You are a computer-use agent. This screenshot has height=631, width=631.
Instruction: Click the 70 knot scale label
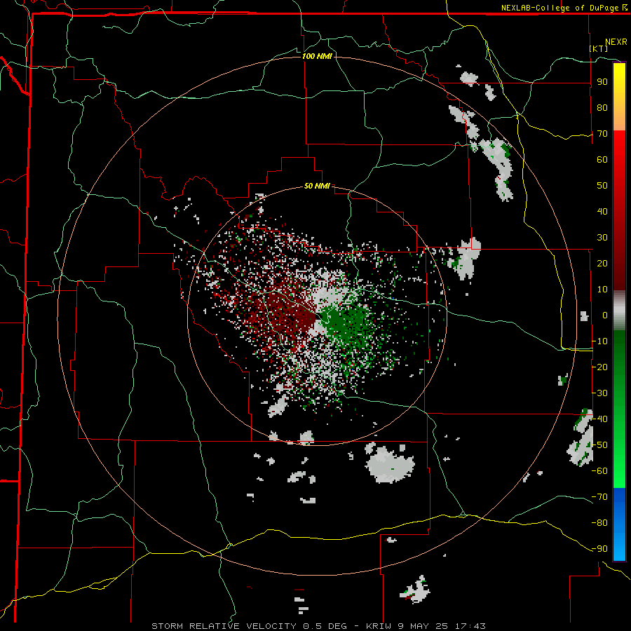coord(602,134)
